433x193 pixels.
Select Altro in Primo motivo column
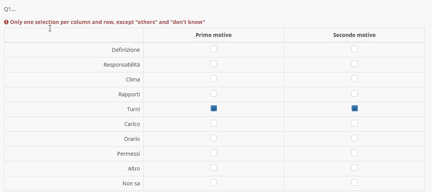214,168
